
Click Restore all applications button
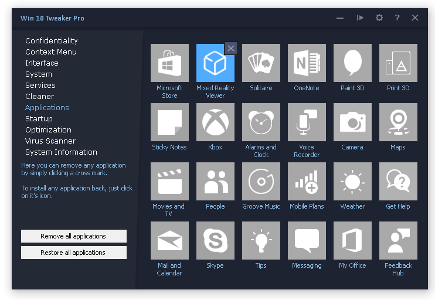pyautogui.click(x=74, y=253)
